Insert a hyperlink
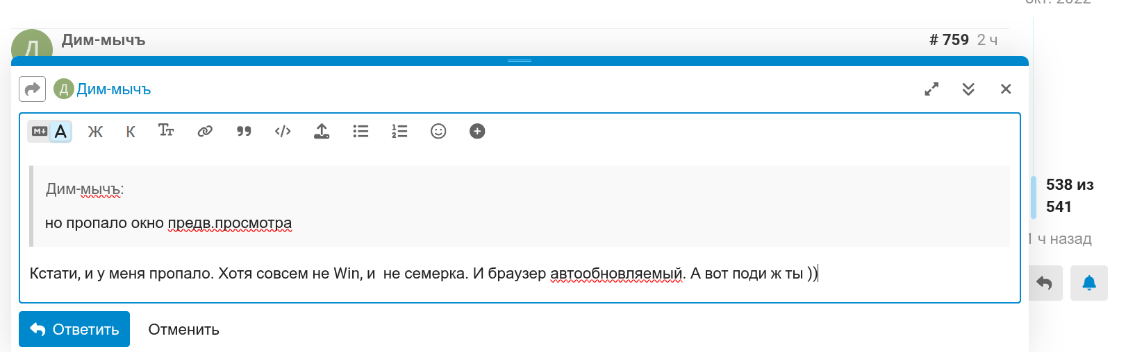Viewport: 1135px width, 352px height. pyautogui.click(x=205, y=131)
